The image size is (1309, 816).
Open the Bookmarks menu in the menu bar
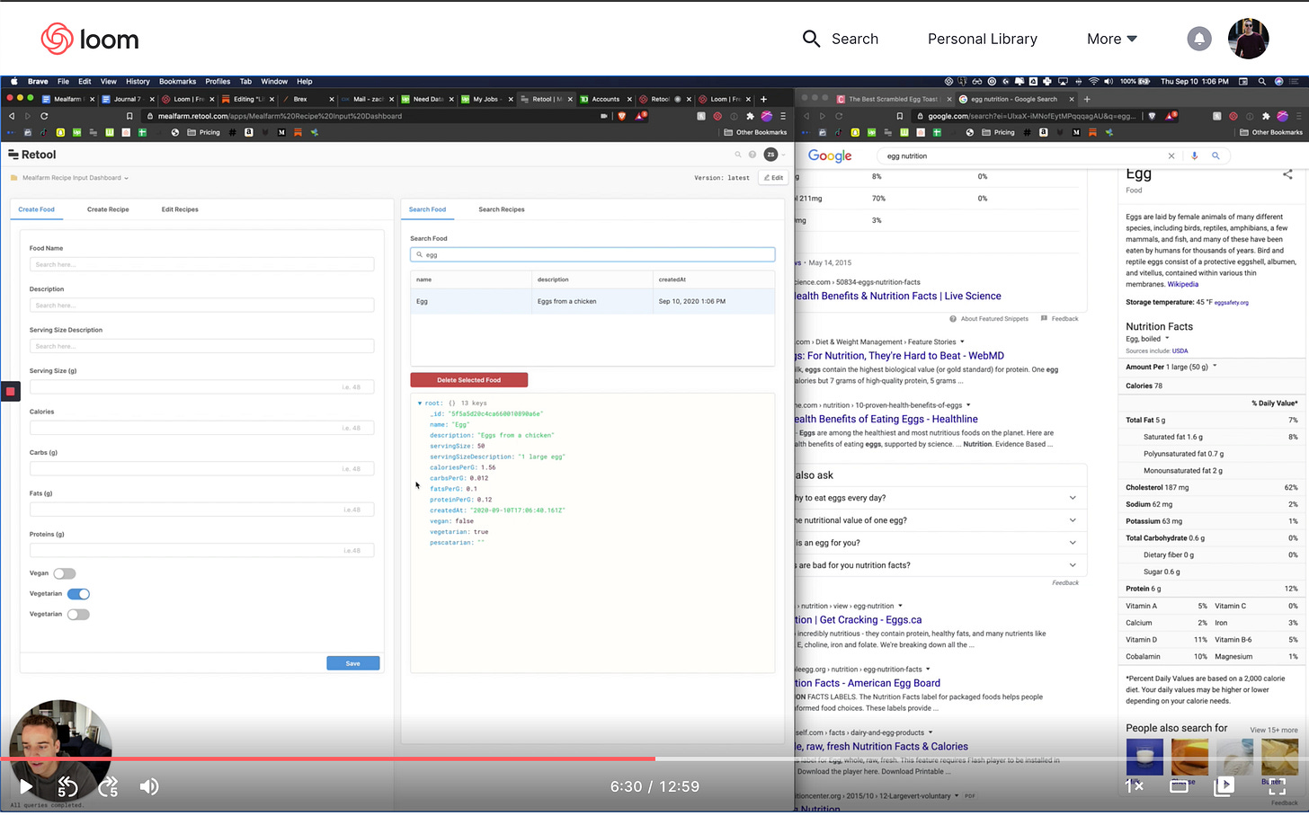(177, 81)
